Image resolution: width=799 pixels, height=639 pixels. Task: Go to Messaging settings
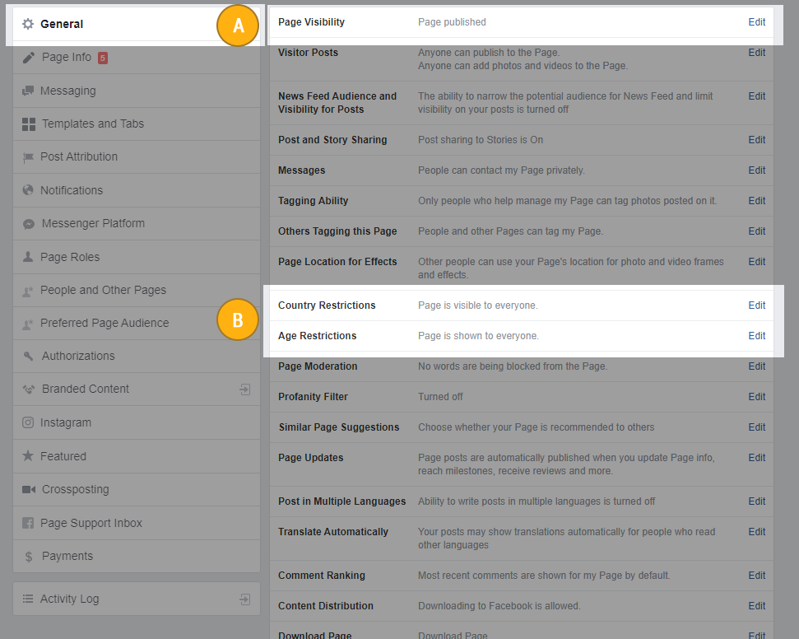tap(137, 91)
